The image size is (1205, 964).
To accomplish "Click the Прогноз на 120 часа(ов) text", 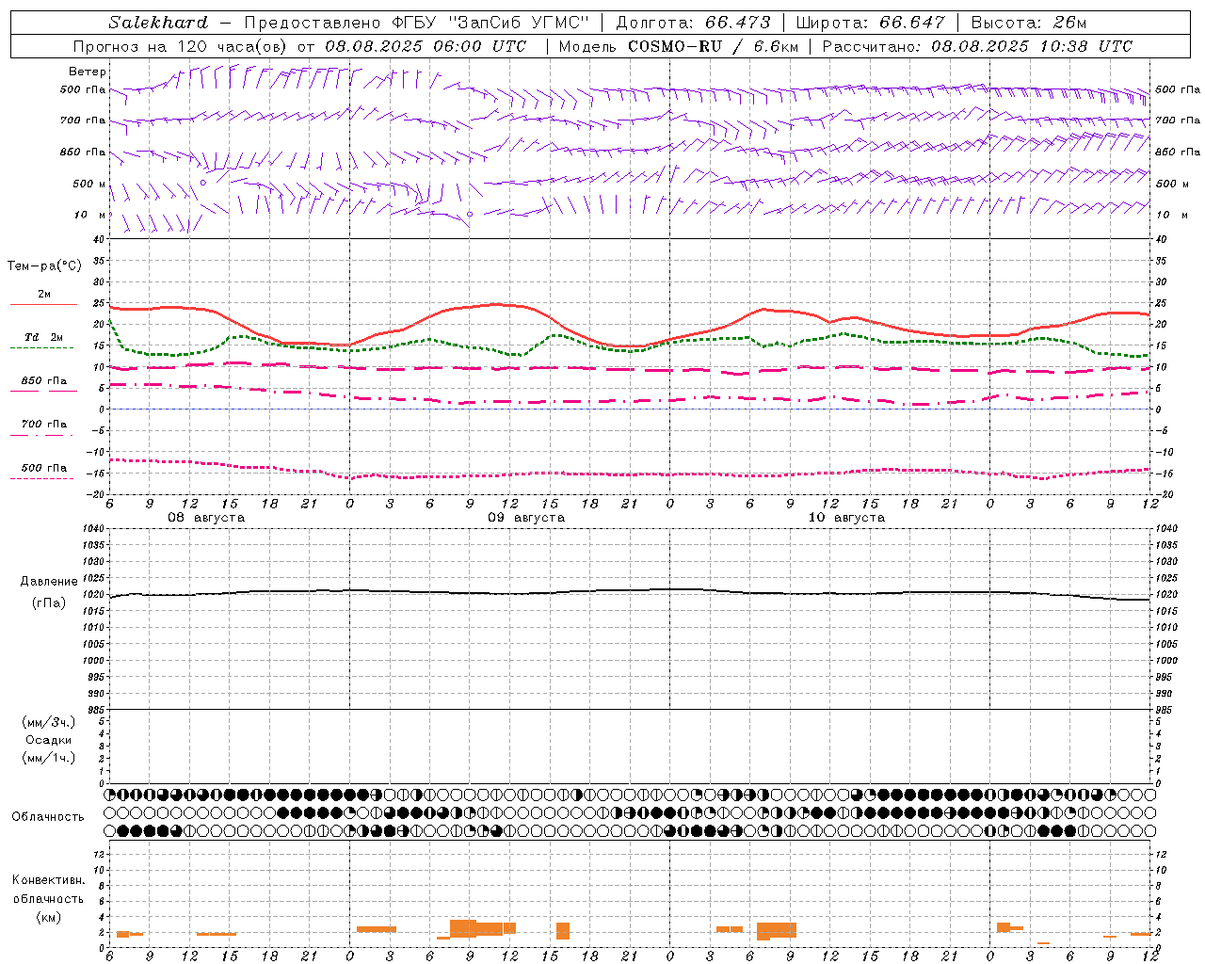I will click(182, 46).
